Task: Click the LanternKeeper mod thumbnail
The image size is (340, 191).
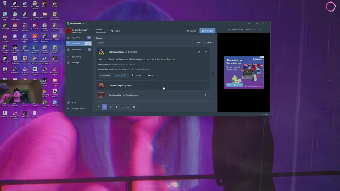Action: [101, 85]
